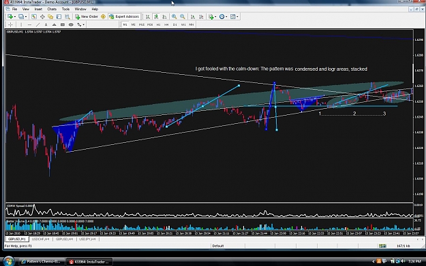The width and height of the screenshot is (426, 266).
Task: Toggle the Expert Advisors button
Action: point(124,16)
